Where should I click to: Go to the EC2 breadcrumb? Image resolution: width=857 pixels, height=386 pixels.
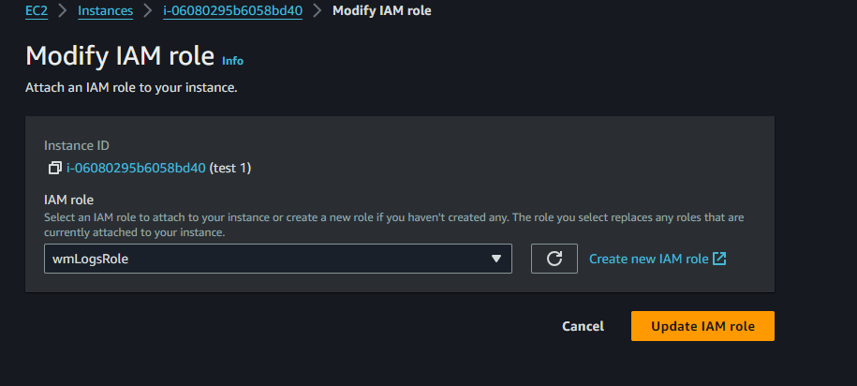(37, 11)
